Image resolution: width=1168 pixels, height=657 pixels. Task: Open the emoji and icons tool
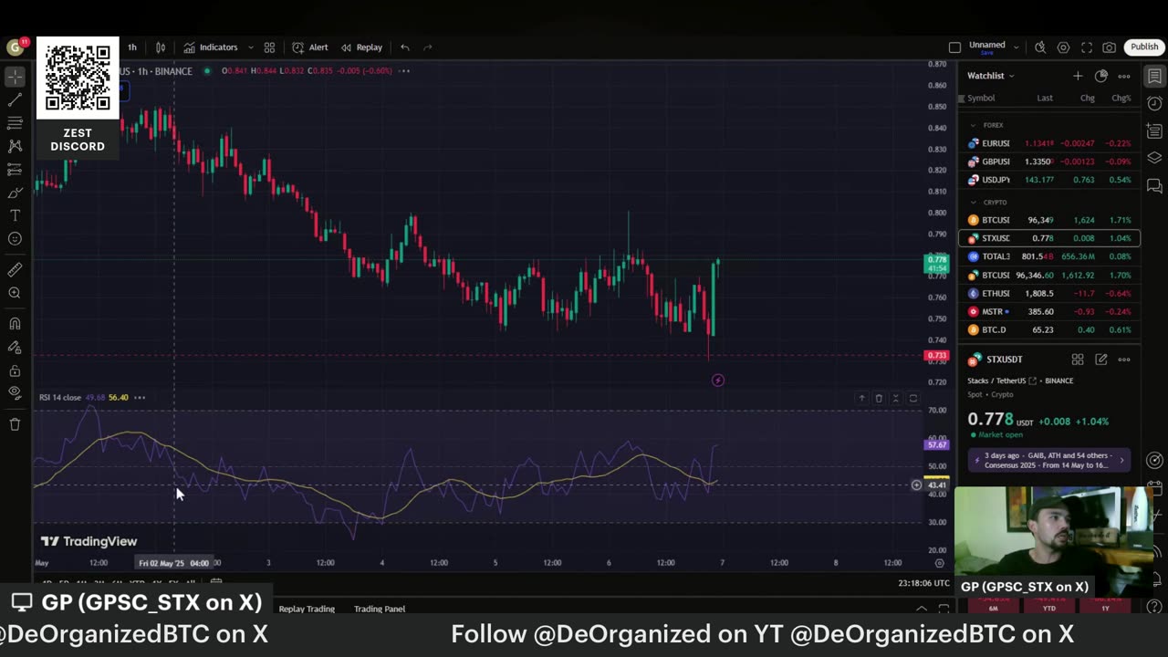(15, 239)
